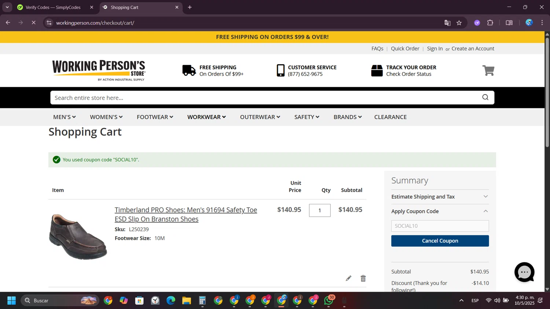Stop loading the page
The width and height of the screenshot is (550, 309).
33,23
